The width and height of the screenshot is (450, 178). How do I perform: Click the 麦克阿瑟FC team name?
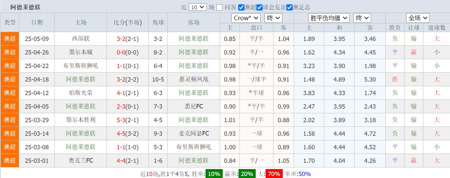tap(194, 133)
